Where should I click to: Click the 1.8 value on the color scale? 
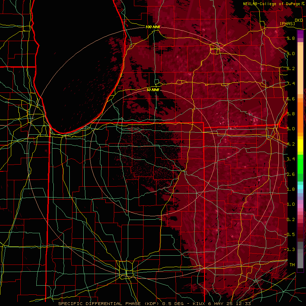pyautogui.click(x=291, y=189)
